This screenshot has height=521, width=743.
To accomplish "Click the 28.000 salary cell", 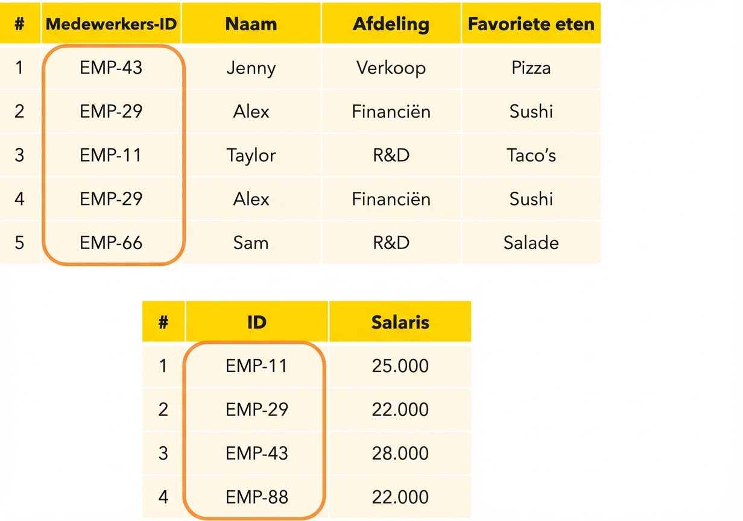I will click(x=400, y=453).
